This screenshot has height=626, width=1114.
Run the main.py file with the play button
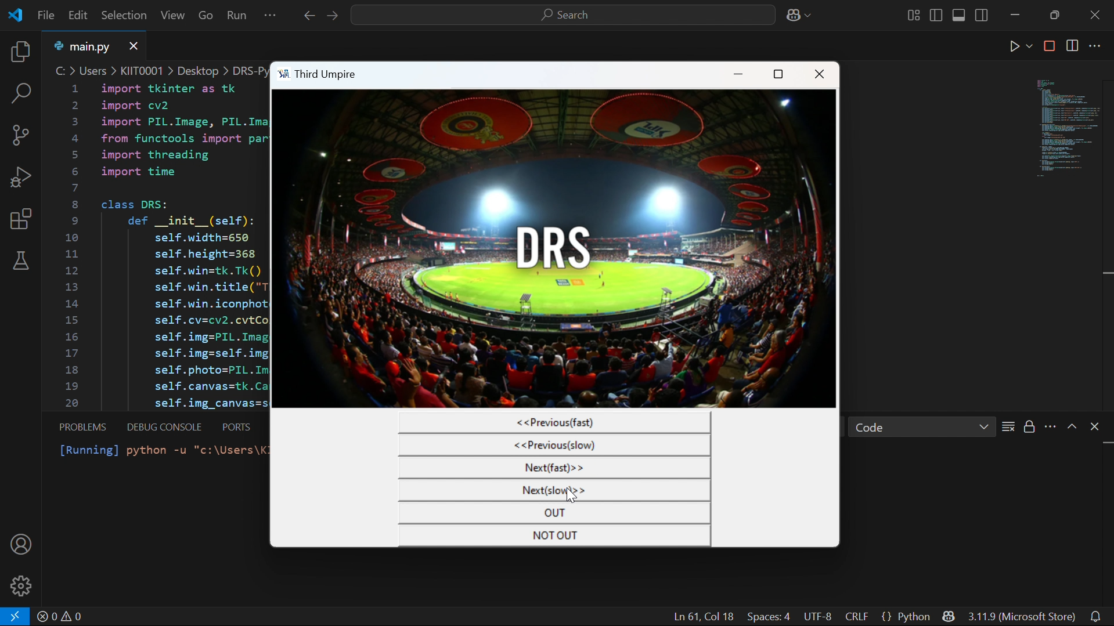pos(1014,46)
